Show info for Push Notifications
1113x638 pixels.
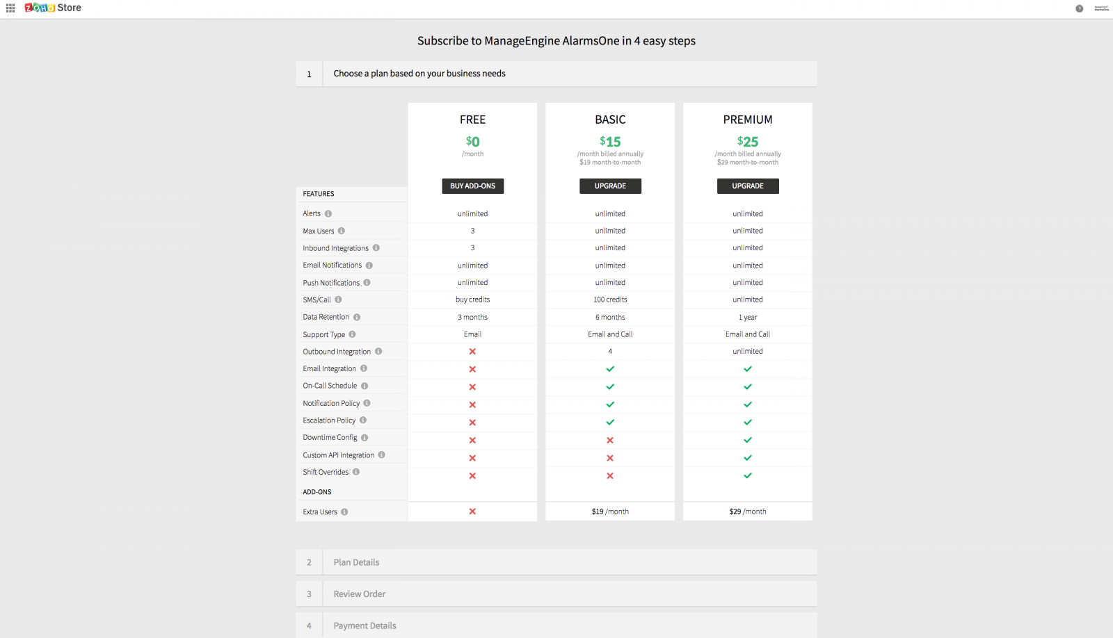367,283
